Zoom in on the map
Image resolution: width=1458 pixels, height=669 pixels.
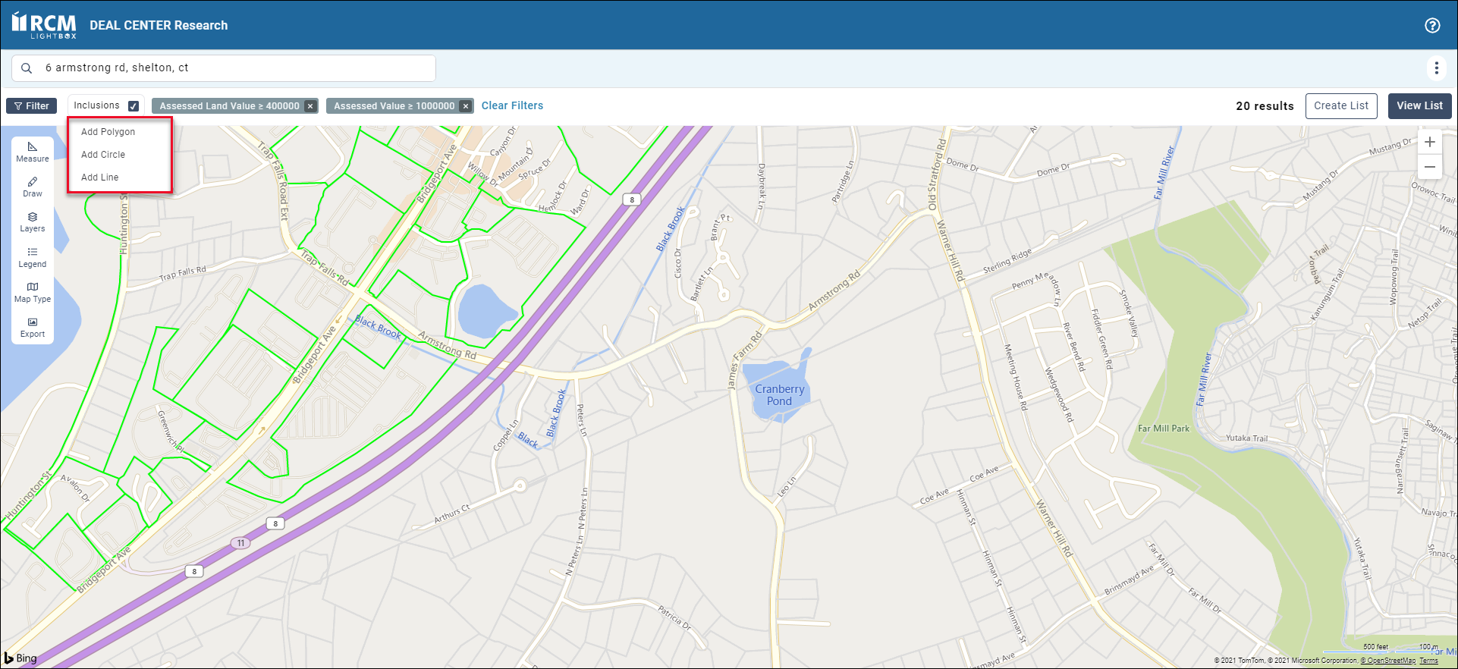tap(1429, 142)
